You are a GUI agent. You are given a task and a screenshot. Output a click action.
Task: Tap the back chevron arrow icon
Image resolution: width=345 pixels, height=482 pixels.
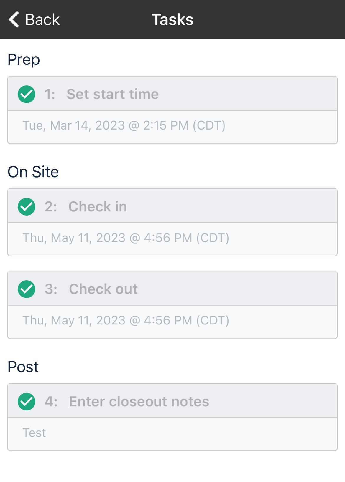(13, 19)
